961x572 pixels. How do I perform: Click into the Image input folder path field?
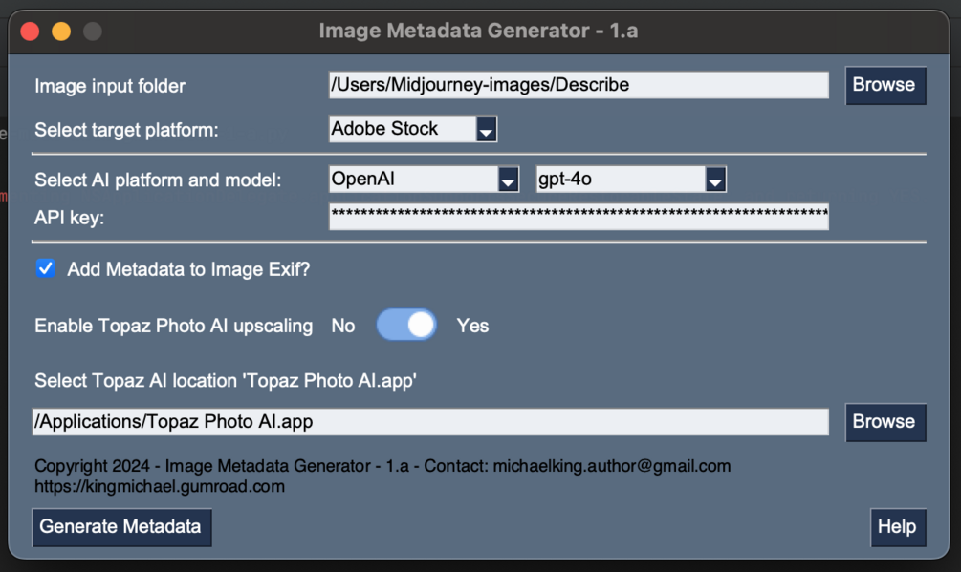tap(578, 85)
